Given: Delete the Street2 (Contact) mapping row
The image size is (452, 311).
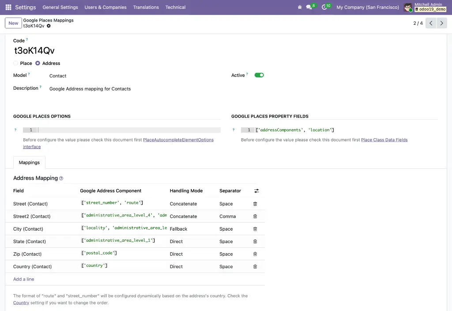Looking at the screenshot, I should coord(255,216).
